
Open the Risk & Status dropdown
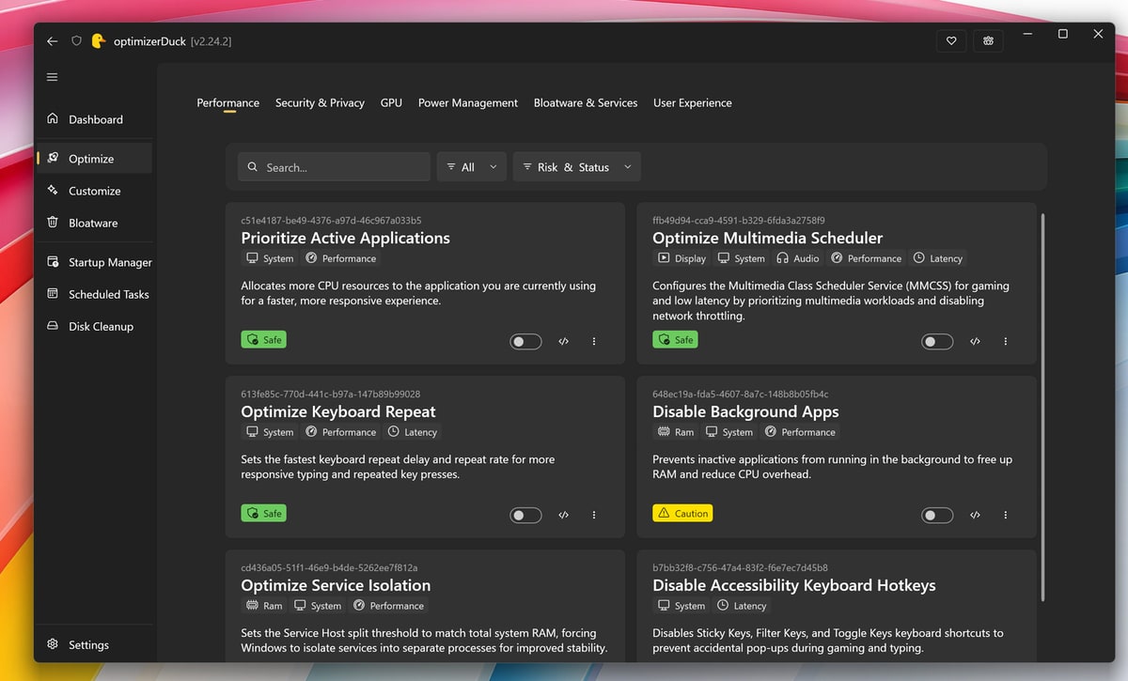coord(577,167)
